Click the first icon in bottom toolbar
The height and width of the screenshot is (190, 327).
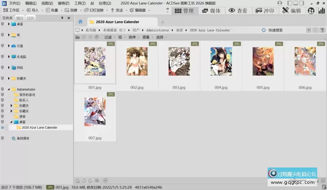pos(78,181)
